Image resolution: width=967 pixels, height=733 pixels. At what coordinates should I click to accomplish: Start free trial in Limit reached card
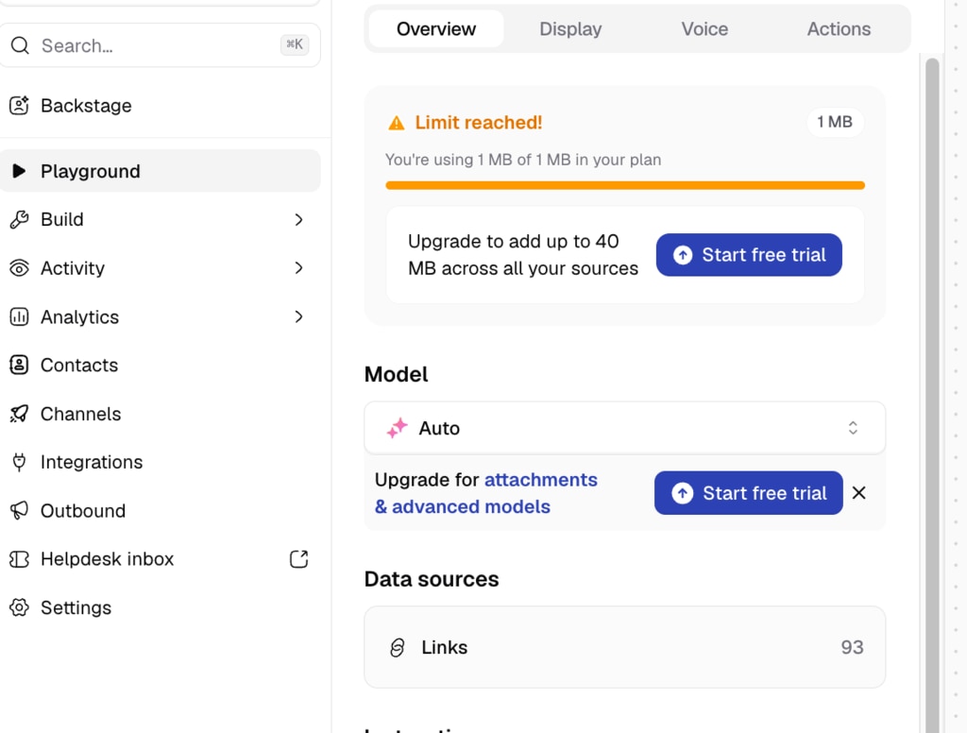pyautogui.click(x=749, y=255)
